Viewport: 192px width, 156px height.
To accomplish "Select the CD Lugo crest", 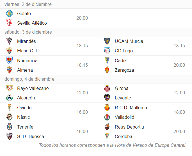I will (x=107, y=51).
